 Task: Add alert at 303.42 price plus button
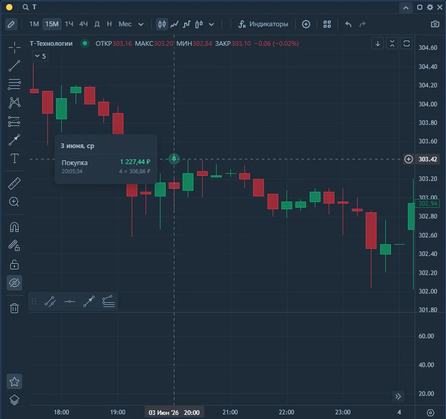point(408,159)
